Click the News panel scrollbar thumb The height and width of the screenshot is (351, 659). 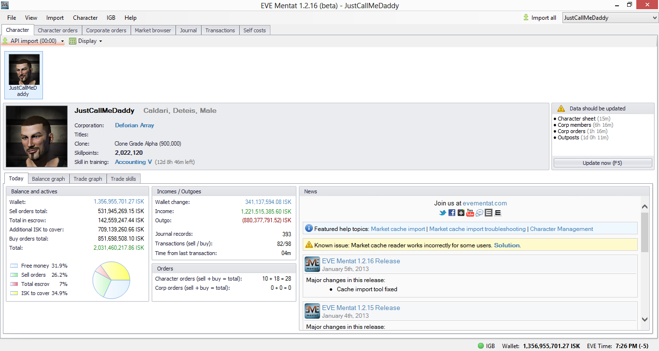645,231
